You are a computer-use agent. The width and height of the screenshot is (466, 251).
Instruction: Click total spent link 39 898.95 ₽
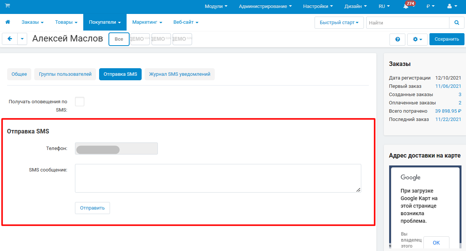click(448, 111)
